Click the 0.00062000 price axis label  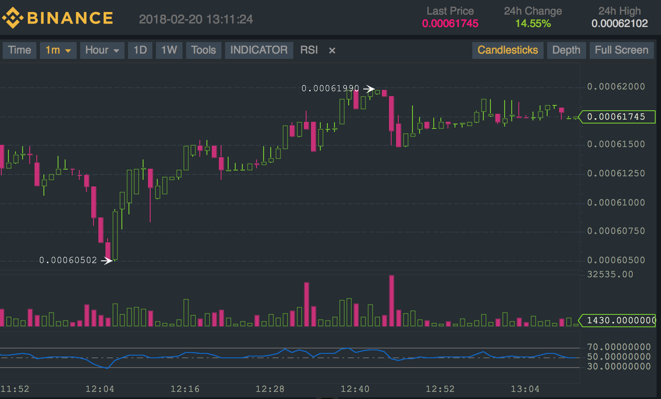click(x=616, y=87)
